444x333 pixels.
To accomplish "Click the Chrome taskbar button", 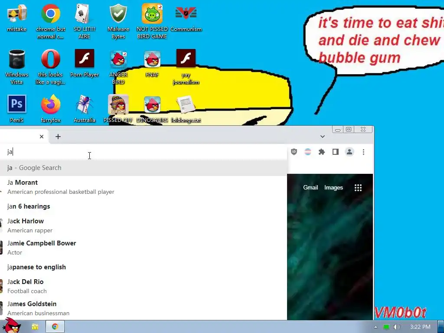I will tap(55, 327).
